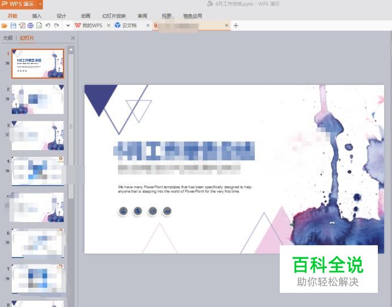Image resolution: width=392 pixels, height=307 pixels.
Task: Close the current presentation document tab
Action: point(227,25)
